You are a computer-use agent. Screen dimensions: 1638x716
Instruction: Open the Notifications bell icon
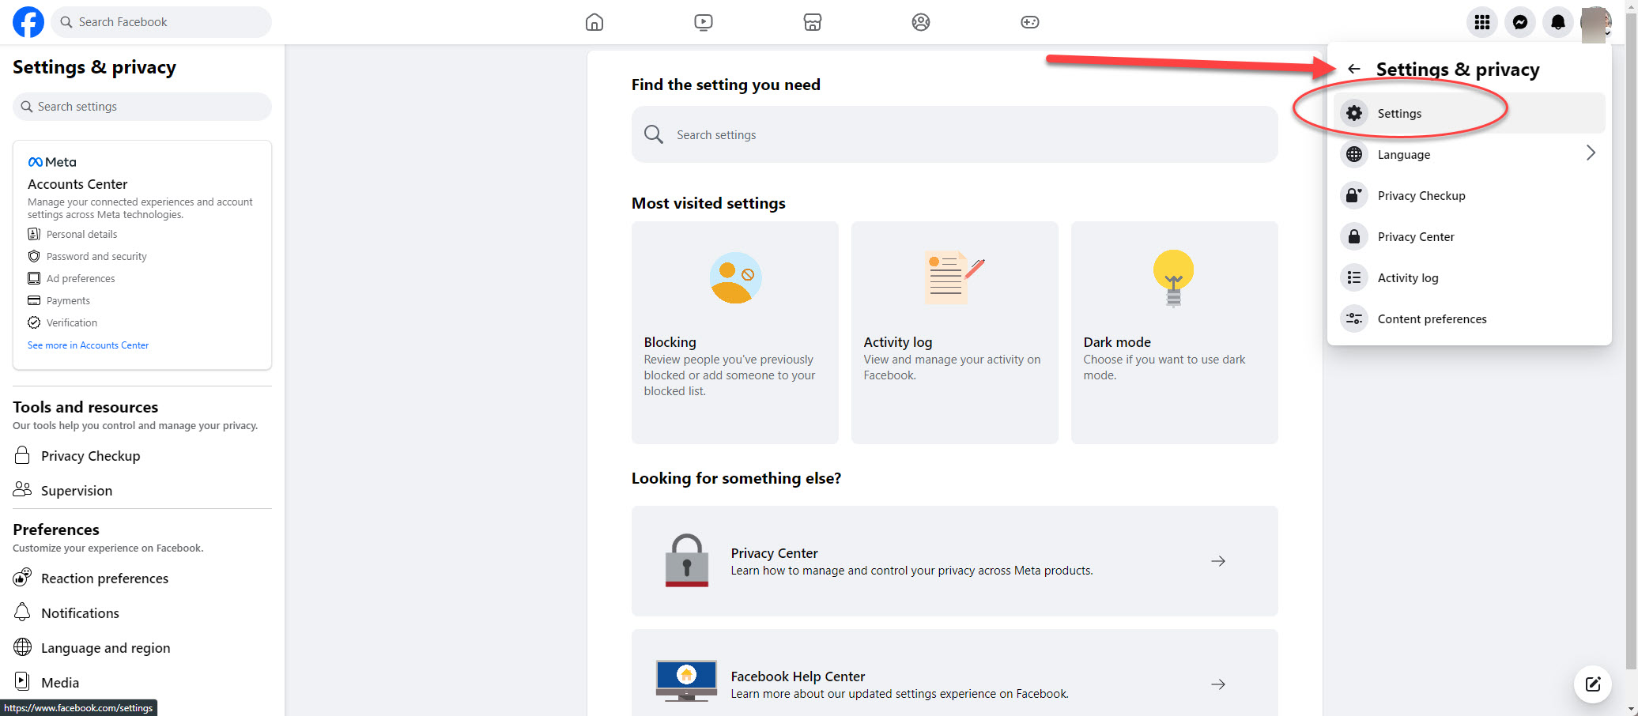coord(1557,22)
